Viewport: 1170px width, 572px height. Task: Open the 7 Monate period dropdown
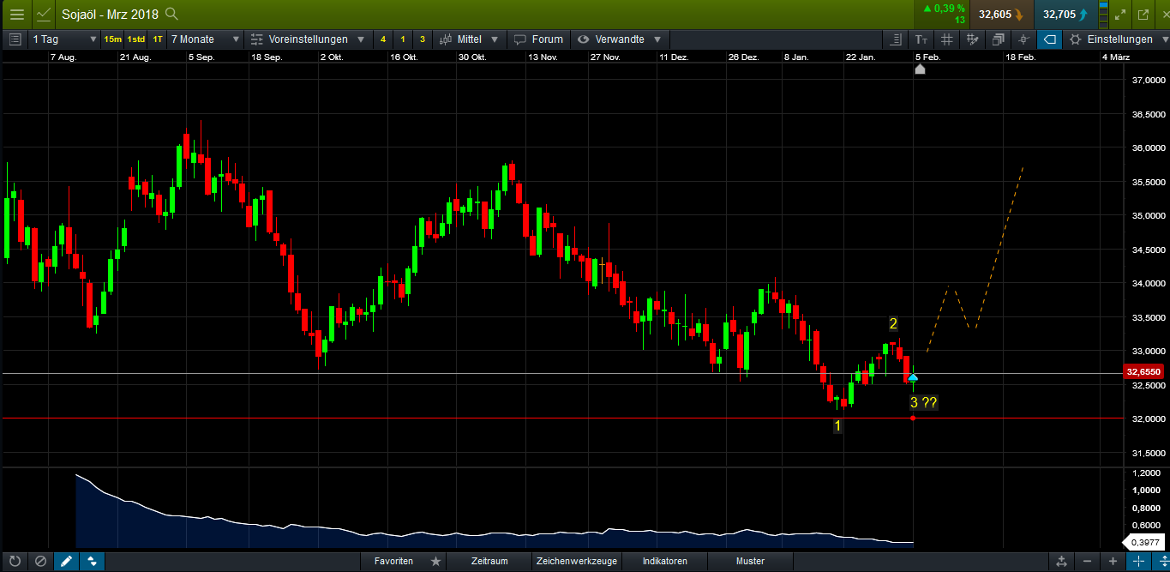pos(205,39)
